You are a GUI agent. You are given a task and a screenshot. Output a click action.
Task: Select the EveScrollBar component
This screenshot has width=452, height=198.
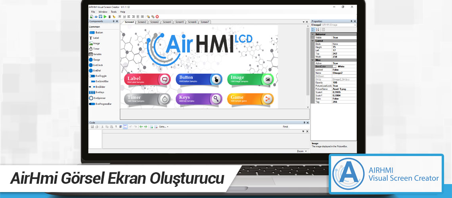pyautogui.click(x=99, y=82)
